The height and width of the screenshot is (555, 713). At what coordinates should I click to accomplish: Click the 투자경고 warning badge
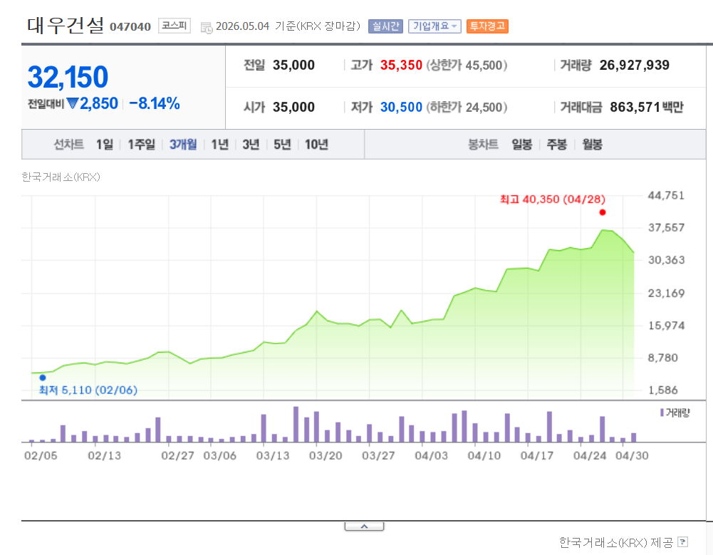487,26
